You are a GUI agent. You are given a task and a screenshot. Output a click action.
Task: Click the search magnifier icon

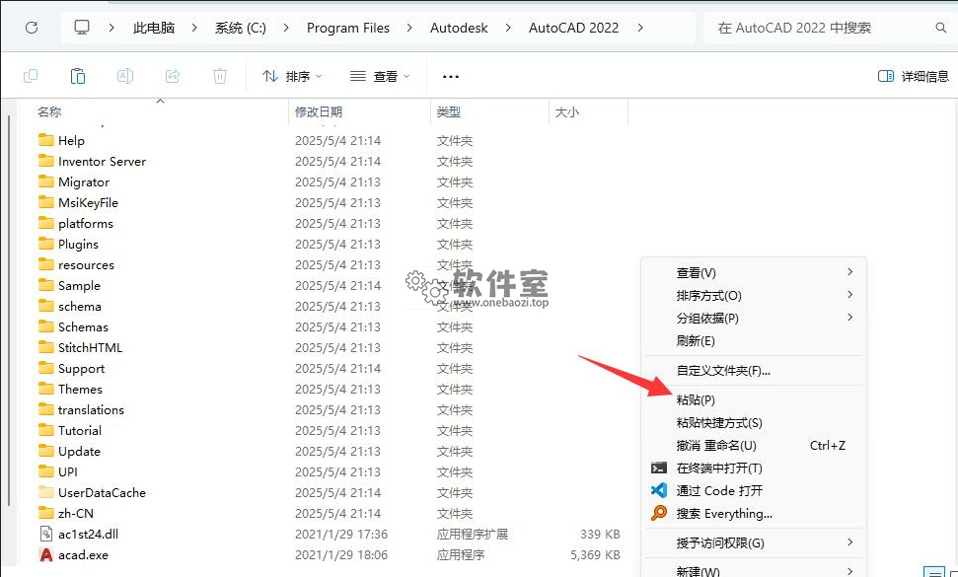coord(941,28)
